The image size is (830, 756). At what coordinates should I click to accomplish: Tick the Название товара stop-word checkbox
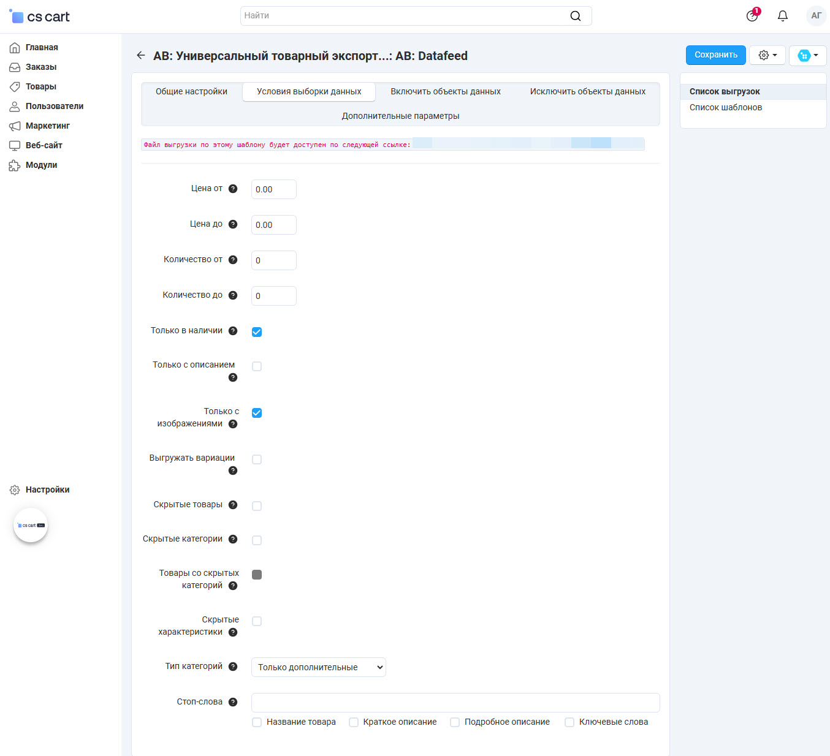257,722
